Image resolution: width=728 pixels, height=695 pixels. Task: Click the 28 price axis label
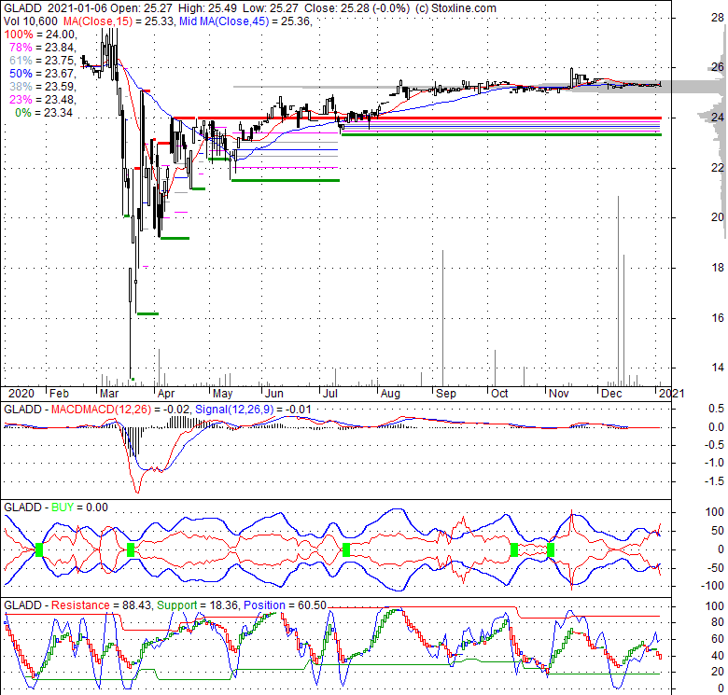coord(718,18)
